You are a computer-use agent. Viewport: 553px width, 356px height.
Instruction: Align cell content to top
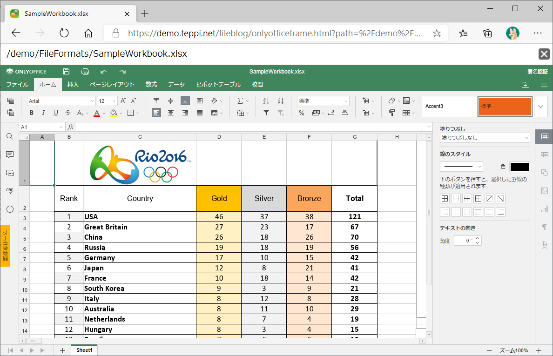pos(156,101)
